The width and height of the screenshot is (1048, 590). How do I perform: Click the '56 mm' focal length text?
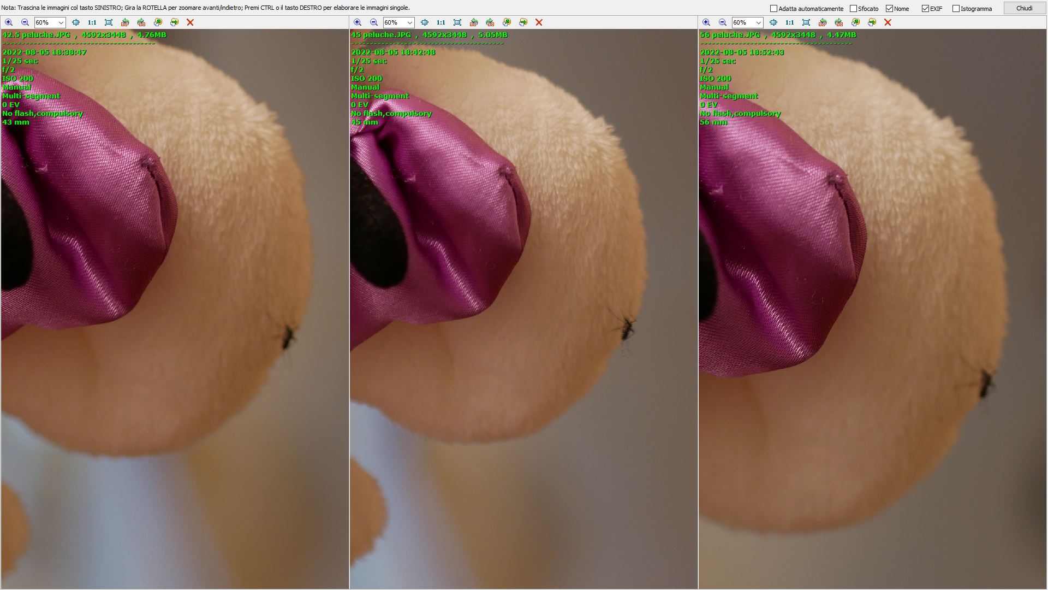713,122
